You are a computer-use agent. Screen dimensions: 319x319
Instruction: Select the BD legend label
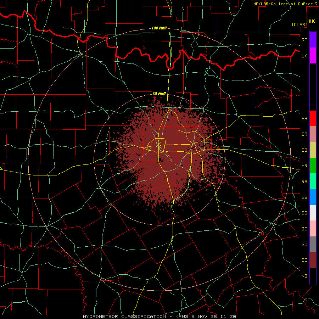[304, 150]
